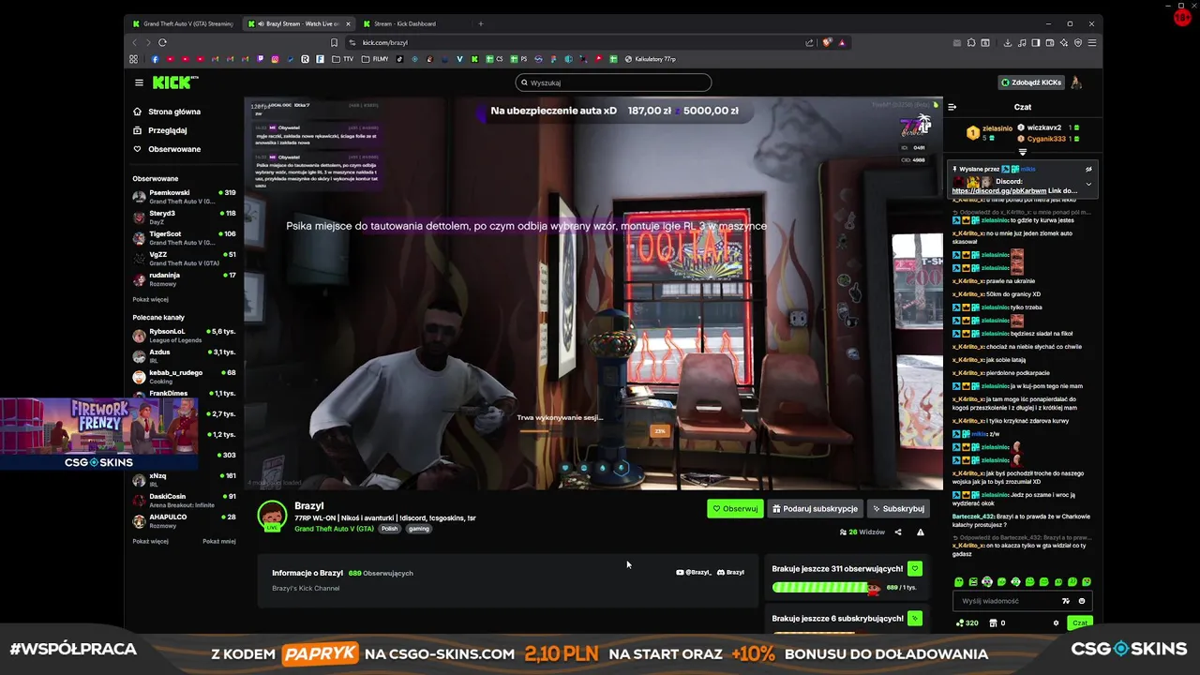Click heart icon on followers goal

pyautogui.click(x=915, y=568)
